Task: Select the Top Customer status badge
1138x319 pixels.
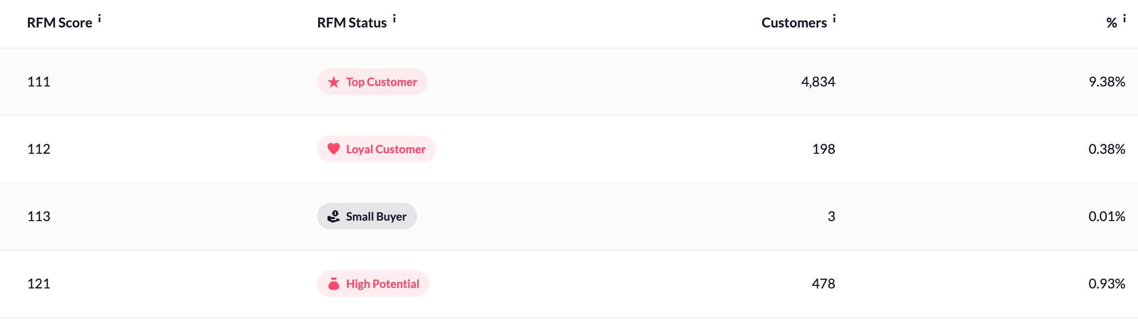Action: click(x=372, y=82)
